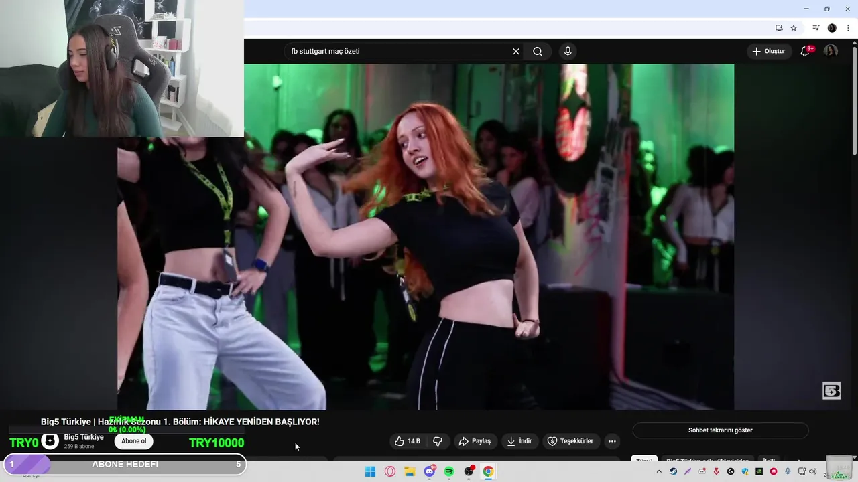Screen dimensions: 858x482
Task: Click the scrollbar up arrow
Action: 854,44
